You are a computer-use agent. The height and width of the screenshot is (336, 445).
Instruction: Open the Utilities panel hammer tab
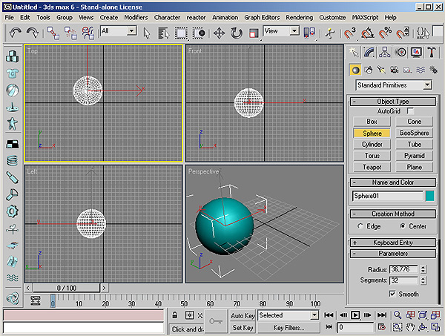coord(431,52)
